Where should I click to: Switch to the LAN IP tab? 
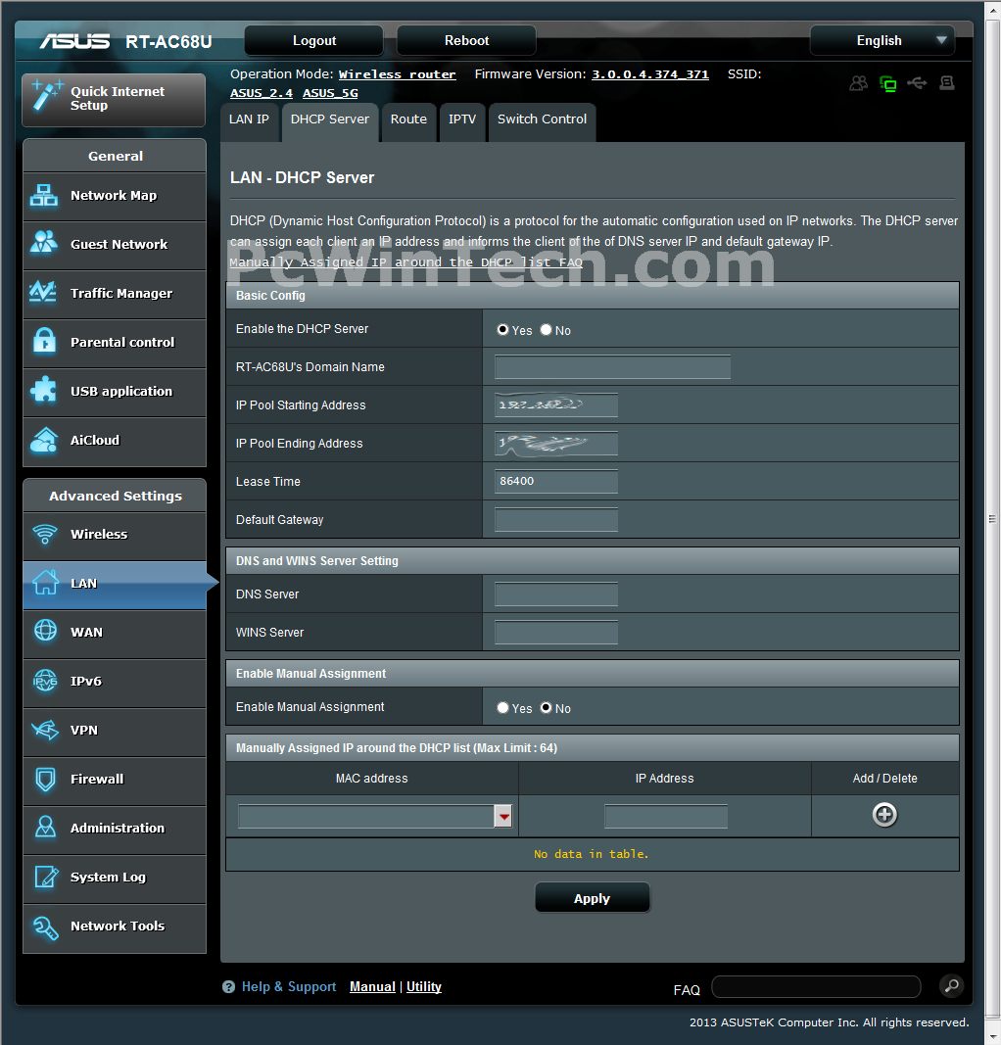tap(249, 122)
